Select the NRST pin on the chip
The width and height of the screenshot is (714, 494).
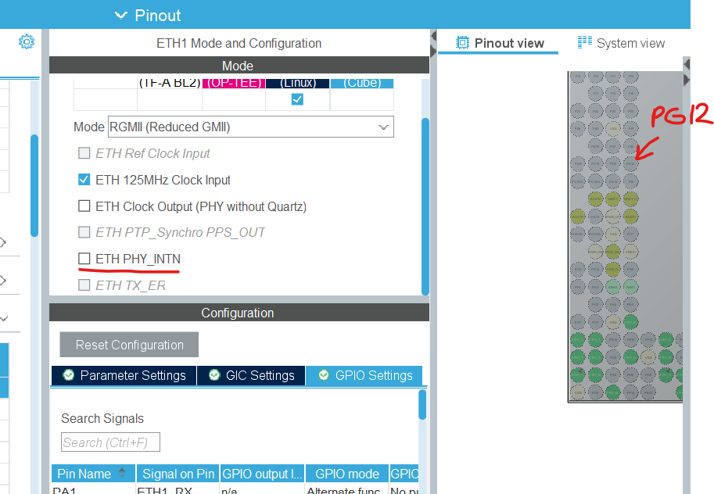click(x=613, y=199)
